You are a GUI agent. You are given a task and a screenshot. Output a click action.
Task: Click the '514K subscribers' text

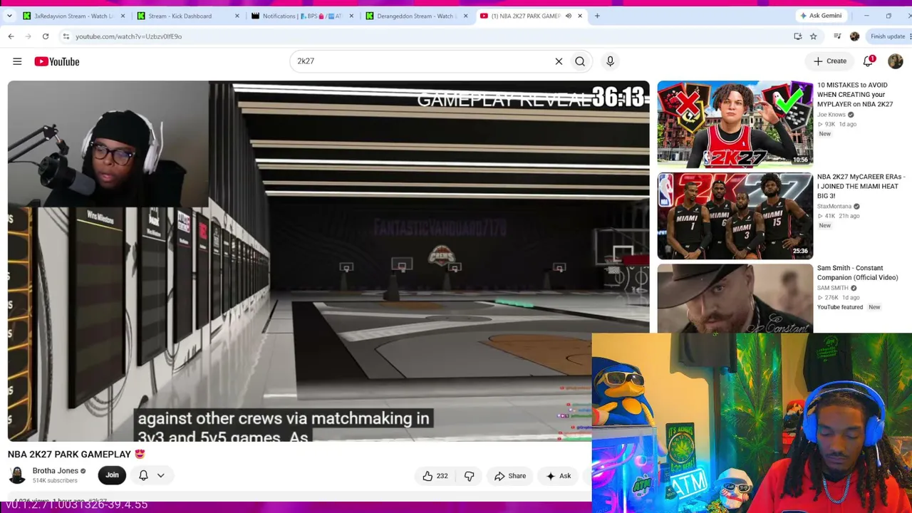coord(55,481)
